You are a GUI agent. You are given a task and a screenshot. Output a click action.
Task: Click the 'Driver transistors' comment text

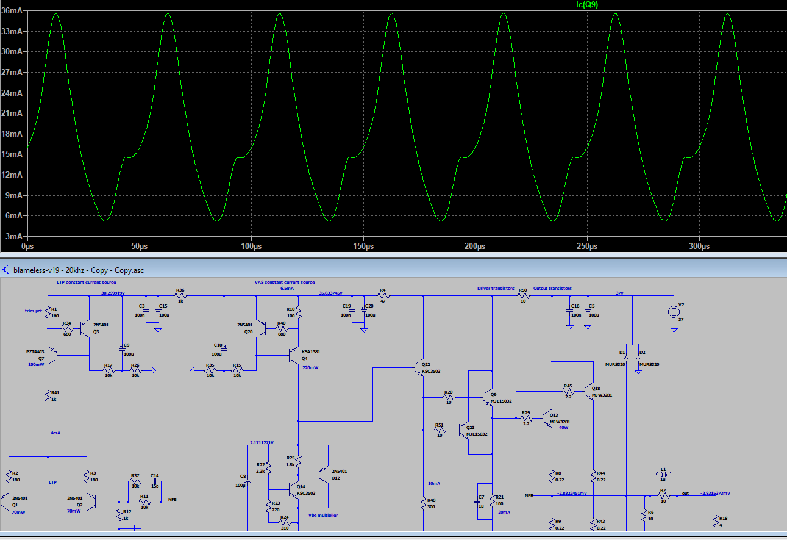(x=496, y=288)
